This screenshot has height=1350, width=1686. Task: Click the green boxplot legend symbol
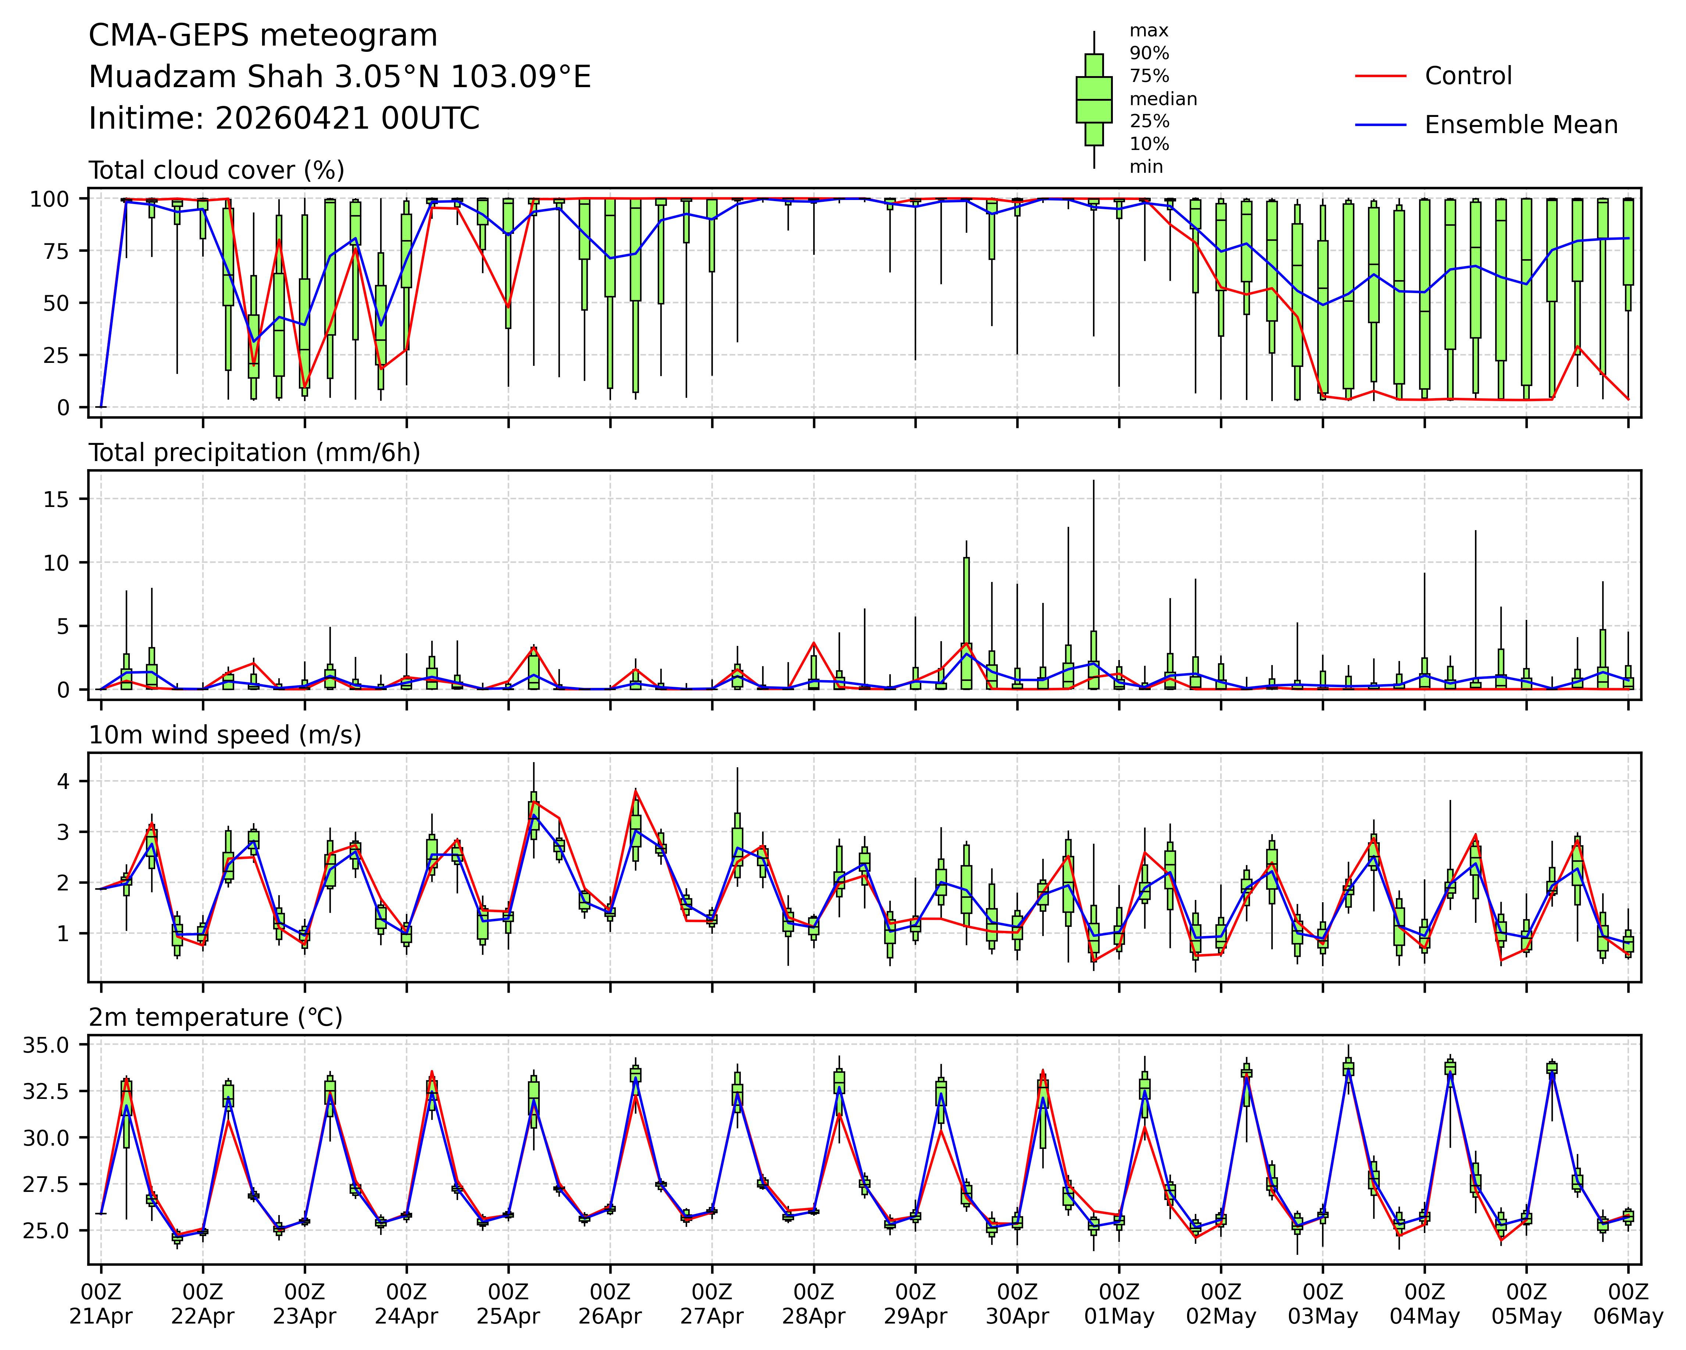[x=1093, y=100]
